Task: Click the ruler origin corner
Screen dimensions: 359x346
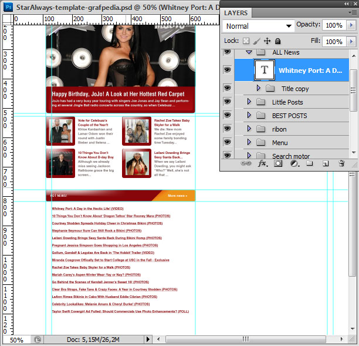Action: tap(8, 19)
